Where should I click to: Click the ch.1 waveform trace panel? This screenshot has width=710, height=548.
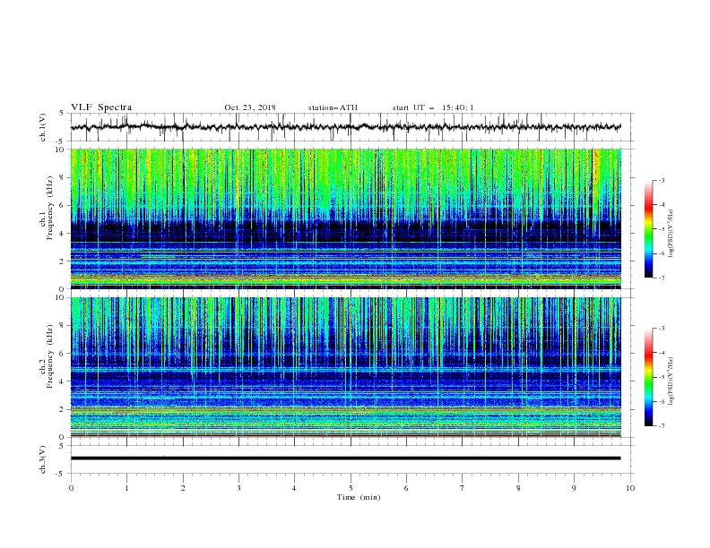click(351, 127)
